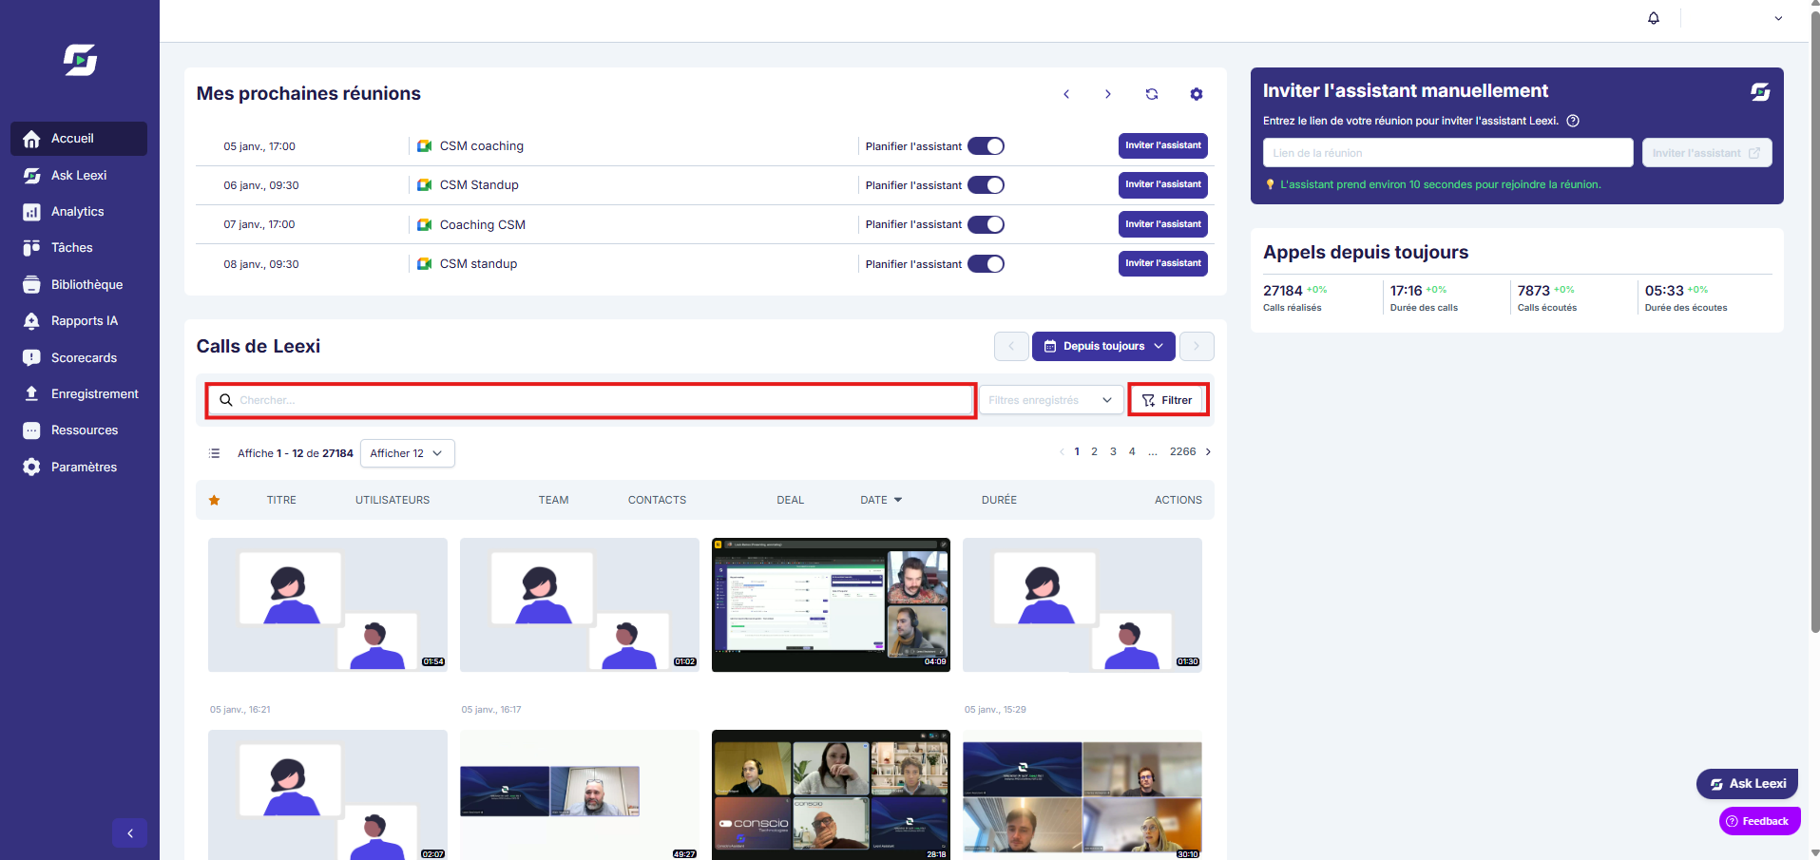Open the notifications bell
The height and width of the screenshot is (860, 1820).
point(1654,18)
